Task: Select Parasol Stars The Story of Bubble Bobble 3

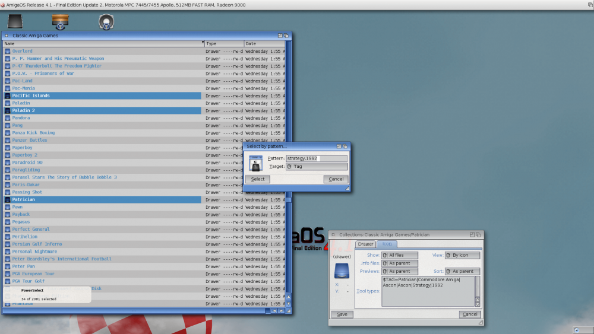Action: tap(64, 177)
